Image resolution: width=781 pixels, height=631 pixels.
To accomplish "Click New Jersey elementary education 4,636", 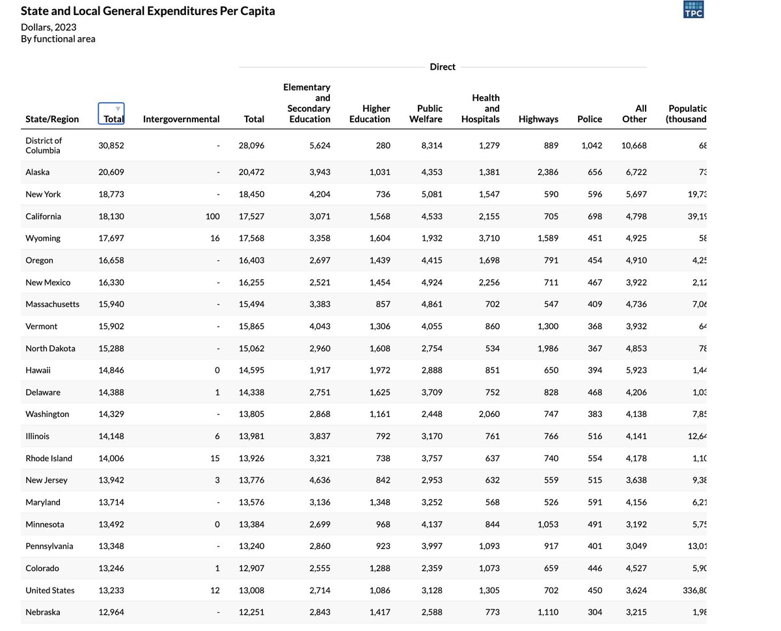I will 319,481.
